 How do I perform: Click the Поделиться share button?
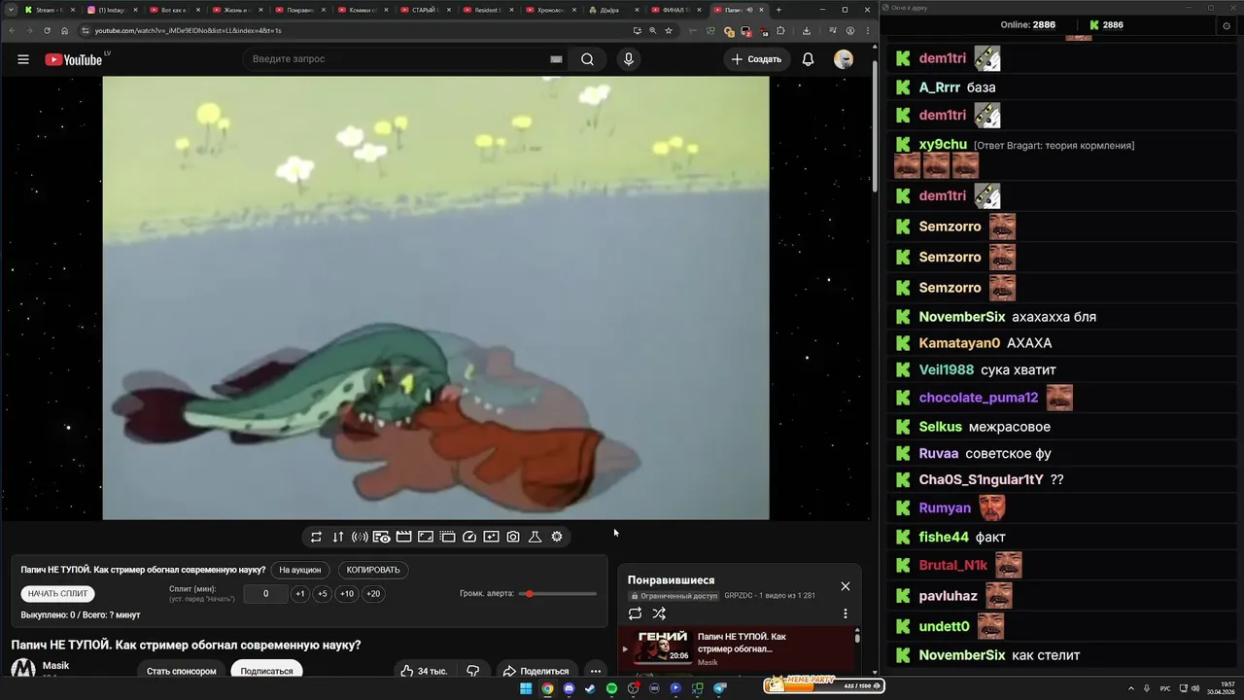(x=536, y=671)
